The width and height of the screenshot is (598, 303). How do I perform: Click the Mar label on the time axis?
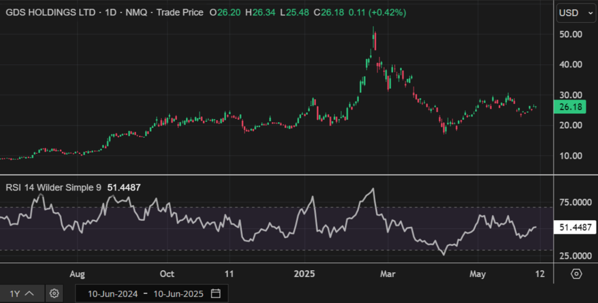point(388,274)
